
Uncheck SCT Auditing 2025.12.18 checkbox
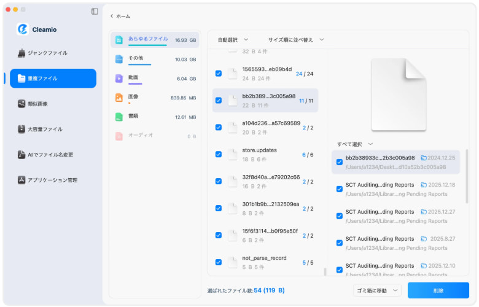[340, 189]
